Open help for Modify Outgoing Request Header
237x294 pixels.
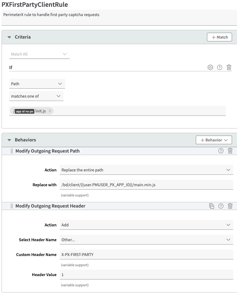(x=221, y=206)
